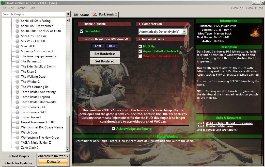The height and width of the screenshot is (167, 265).
Task: Open the Paypal Link (Donations)
Action: [x=222, y=130]
